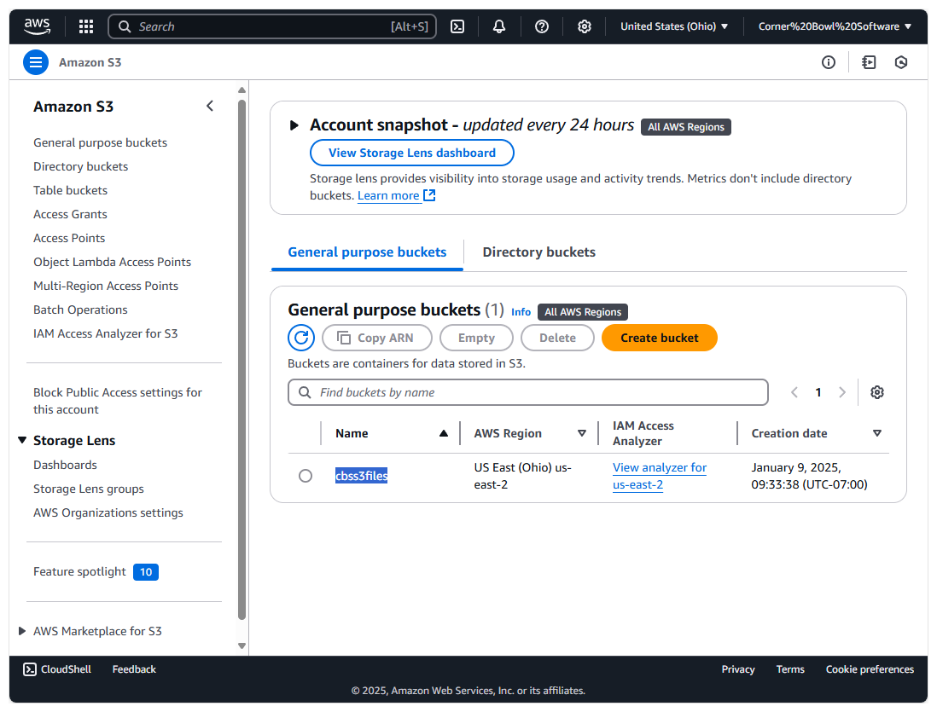Click the refresh buckets icon button

[301, 338]
